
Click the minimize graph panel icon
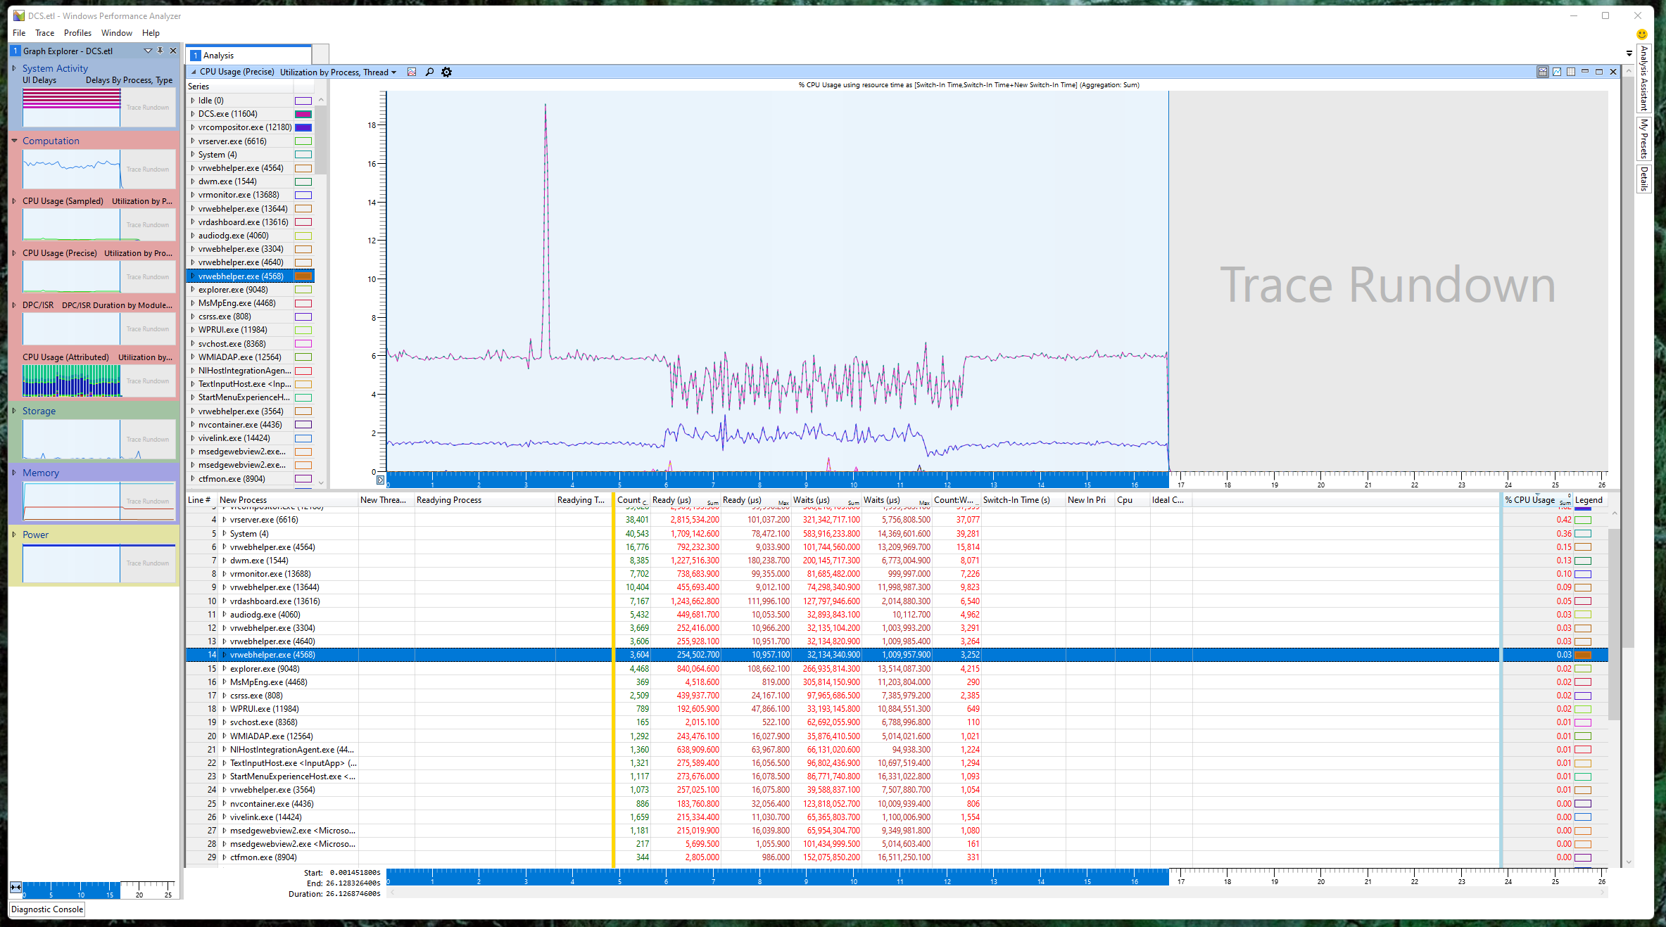pos(1585,72)
